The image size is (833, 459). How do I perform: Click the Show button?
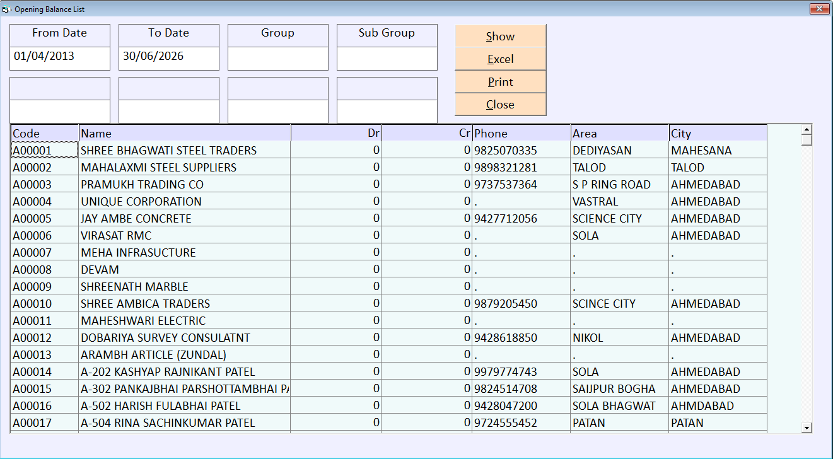point(500,36)
